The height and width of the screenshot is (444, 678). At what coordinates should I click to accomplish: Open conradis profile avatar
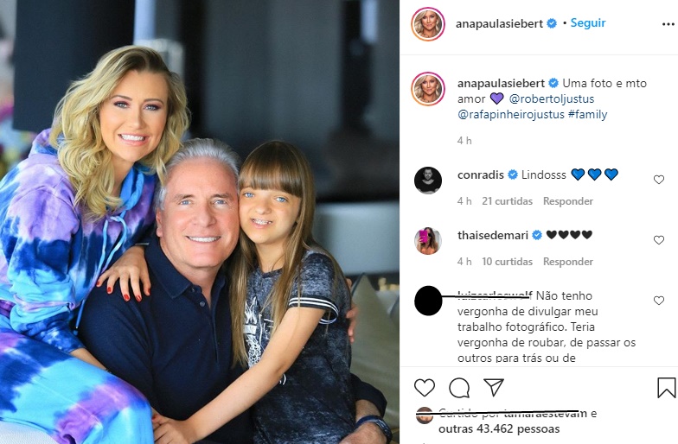(427, 180)
